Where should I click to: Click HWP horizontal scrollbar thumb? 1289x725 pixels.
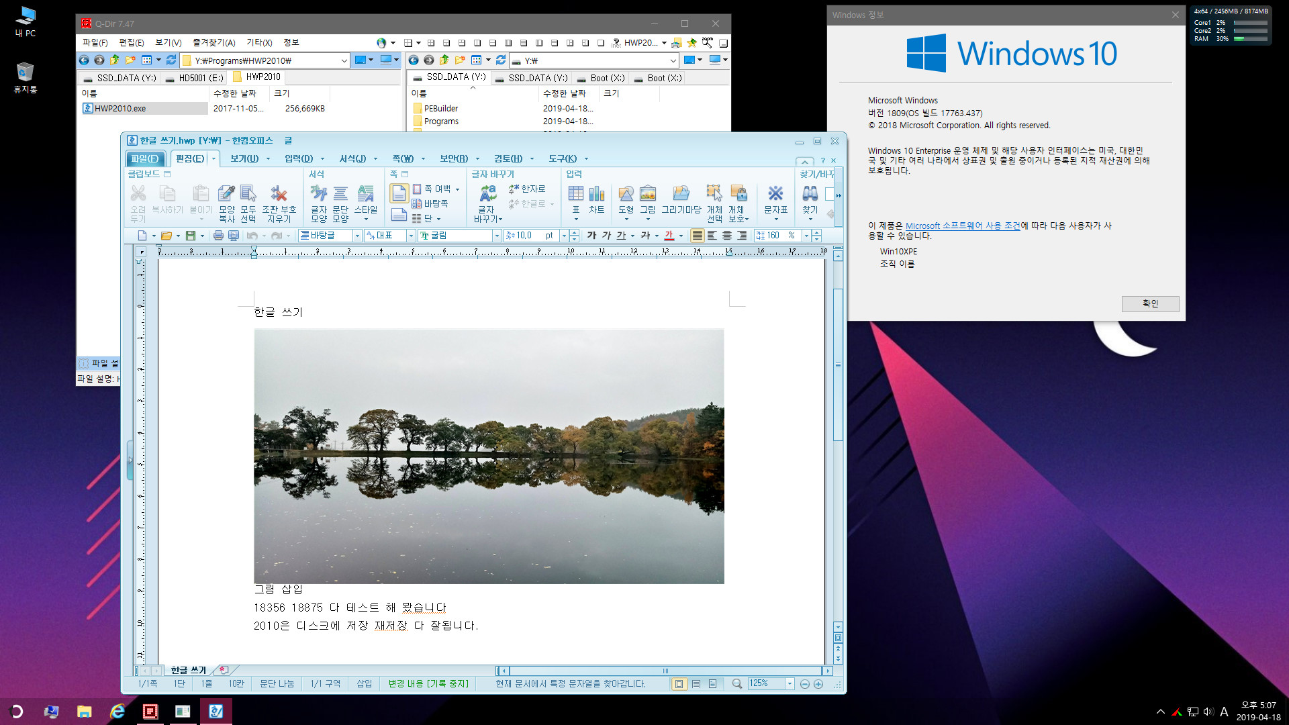click(x=665, y=671)
